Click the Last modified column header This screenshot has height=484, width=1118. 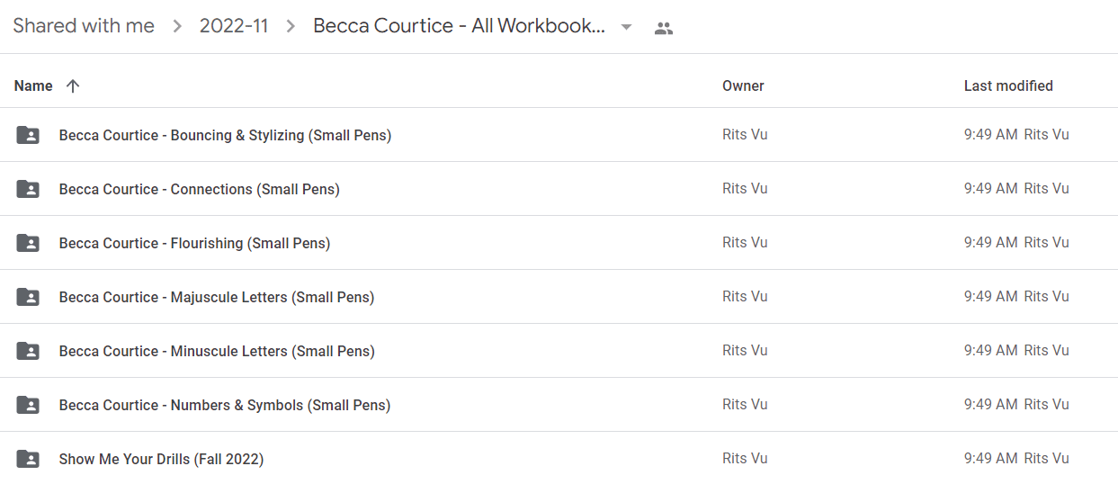(x=1008, y=85)
